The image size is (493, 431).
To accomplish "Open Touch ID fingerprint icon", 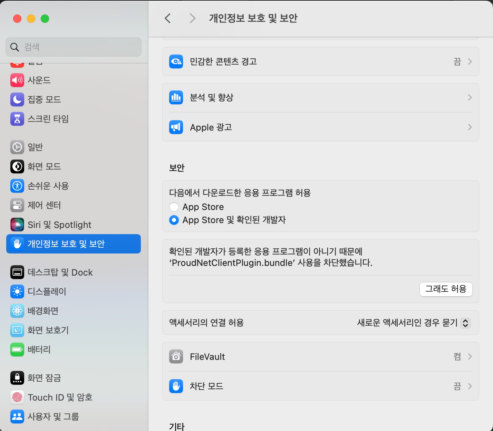I will tap(17, 397).
